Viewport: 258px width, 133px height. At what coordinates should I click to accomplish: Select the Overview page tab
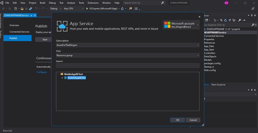(14, 25)
